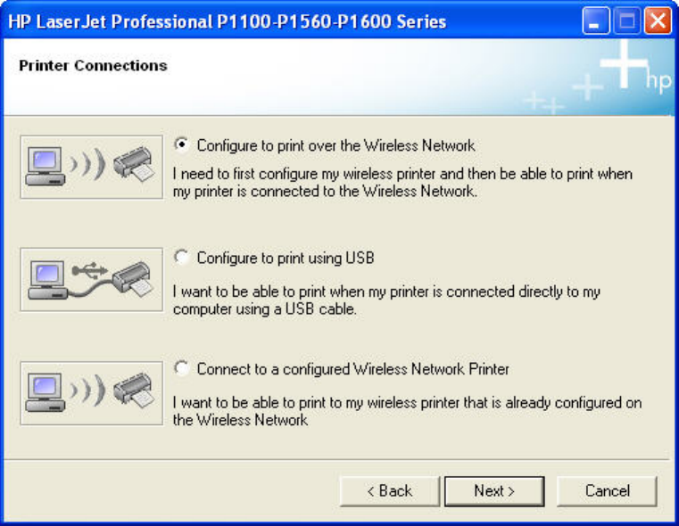Viewport: 679px width, 526px height.
Task: Click the 'Printer Connections' heading
Action: coord(93,65)
